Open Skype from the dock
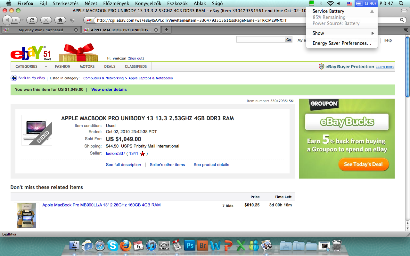 click(113, 246)
